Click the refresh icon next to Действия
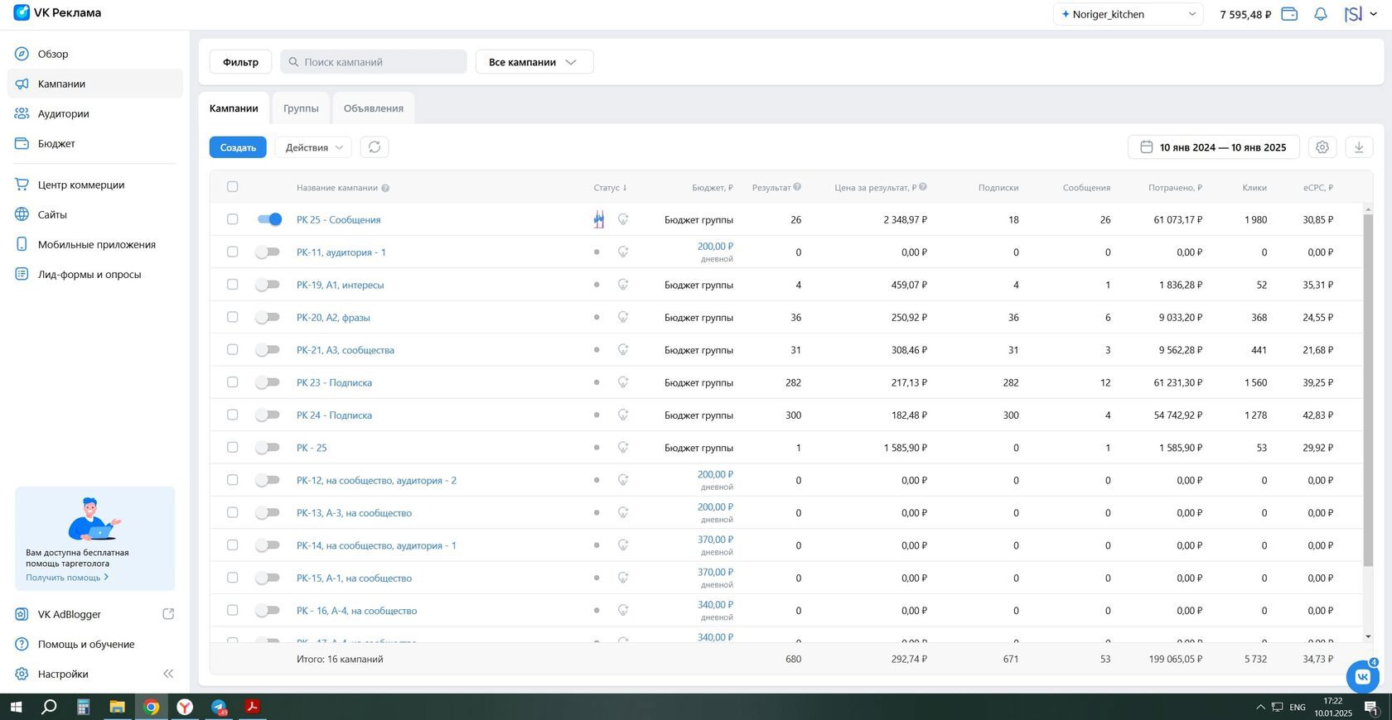This screenshot has height=720, width=1392. point(375,147)
